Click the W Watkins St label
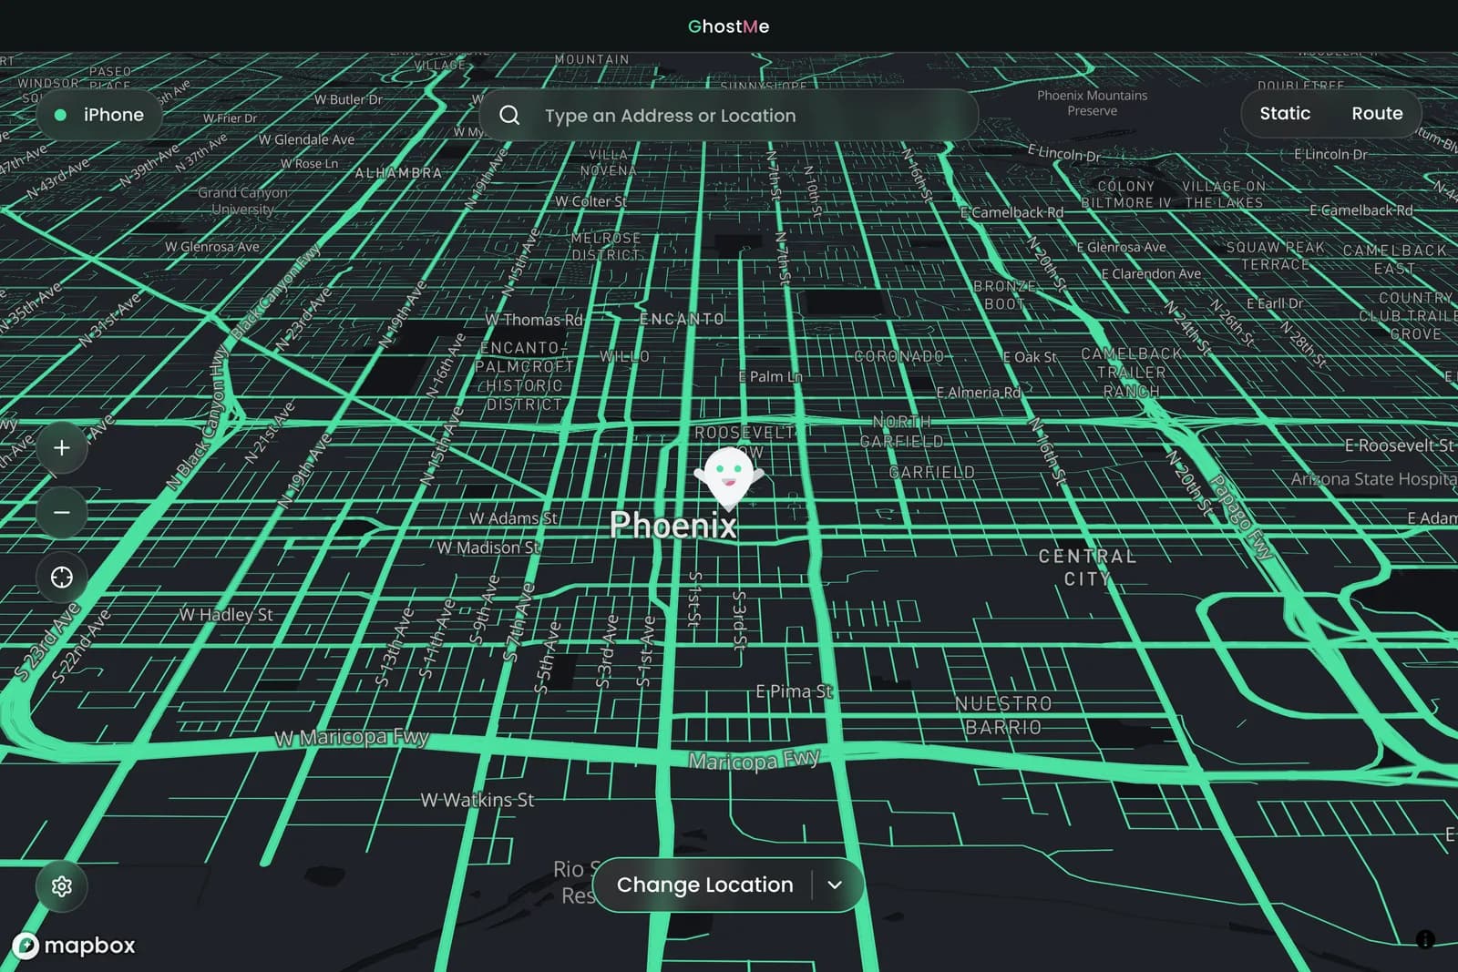This screenshot has height=972, width=1458. click(477, 800)
